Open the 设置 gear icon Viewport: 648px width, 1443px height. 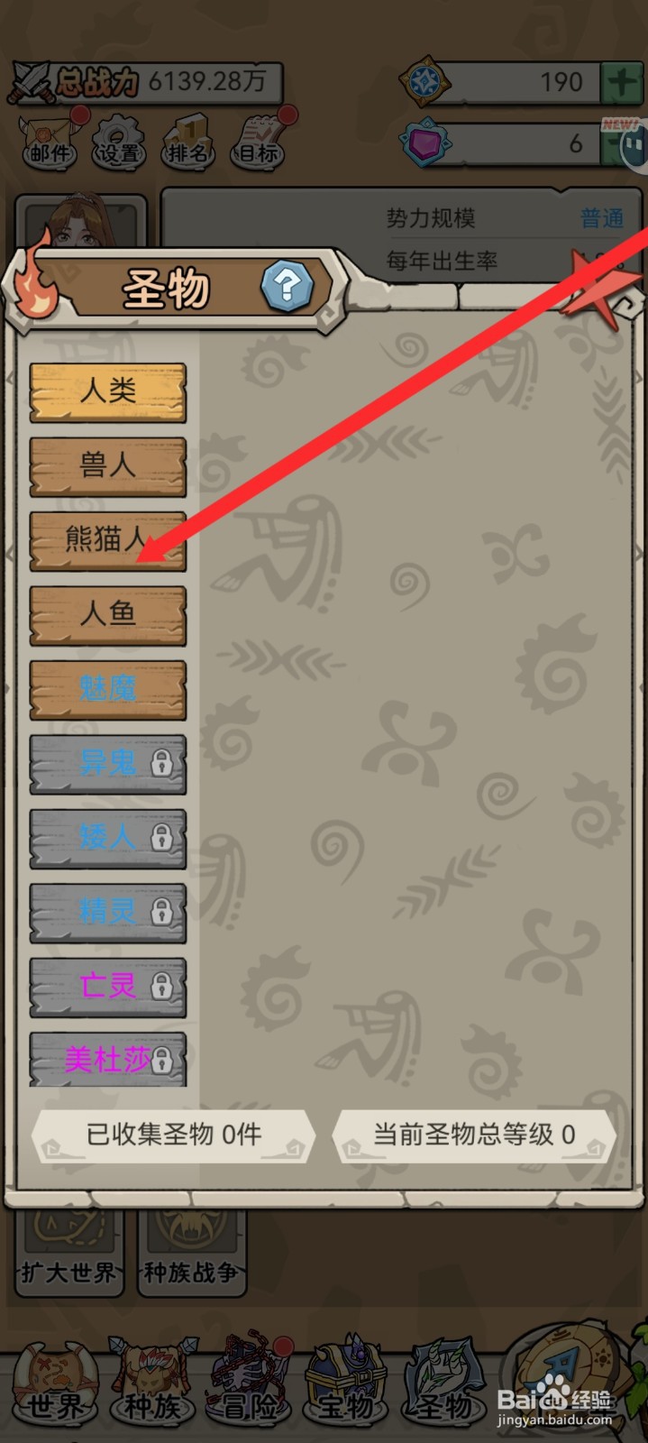120,141
